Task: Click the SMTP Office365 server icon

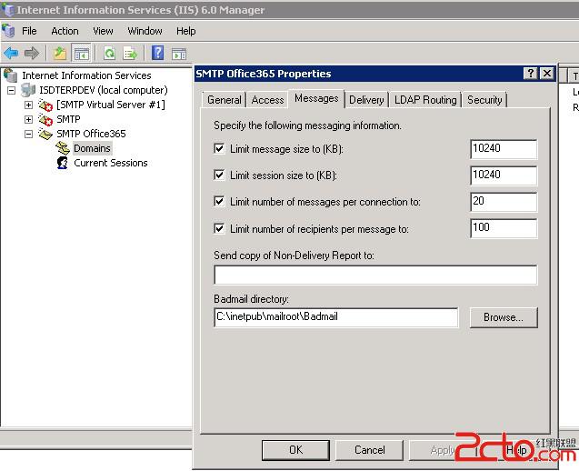Action: coord(45,134)
